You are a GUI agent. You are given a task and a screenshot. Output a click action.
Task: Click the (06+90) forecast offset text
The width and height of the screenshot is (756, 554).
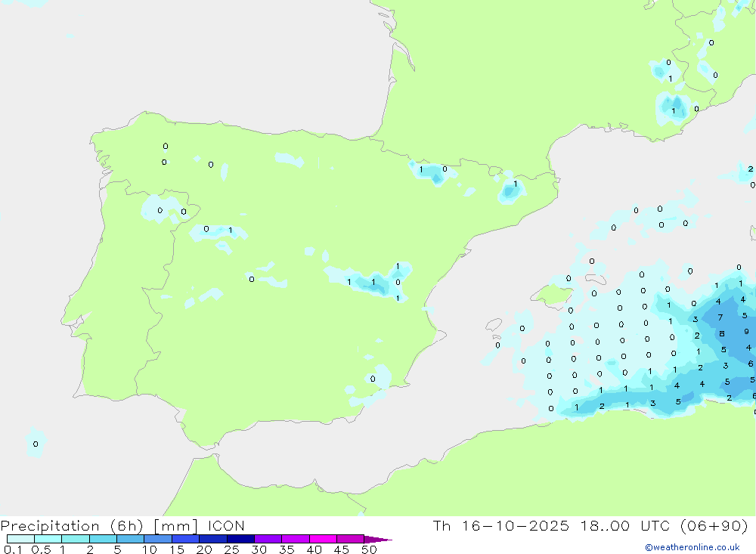[x=714, y=525]
